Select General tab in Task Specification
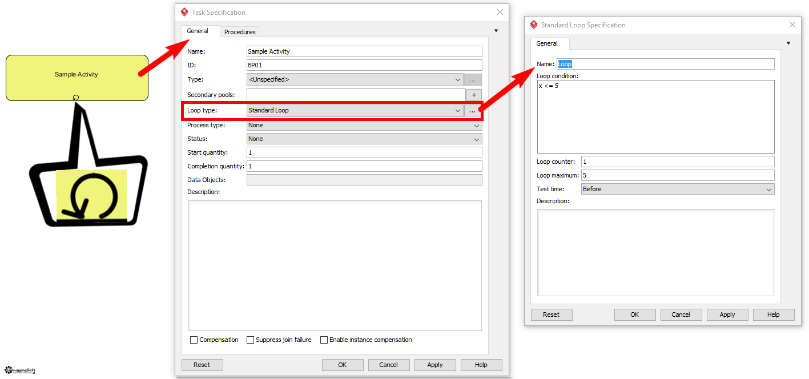The image size is (809, 379). pos(198,31)
